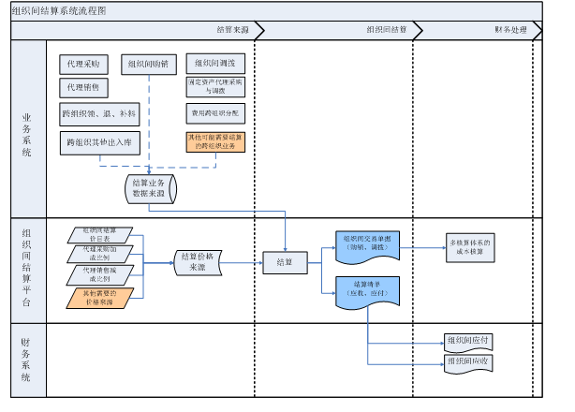Screen dimensions: 575x412
Task: Select the 跨组织领、退、补料 box
Action: (99, 114)
